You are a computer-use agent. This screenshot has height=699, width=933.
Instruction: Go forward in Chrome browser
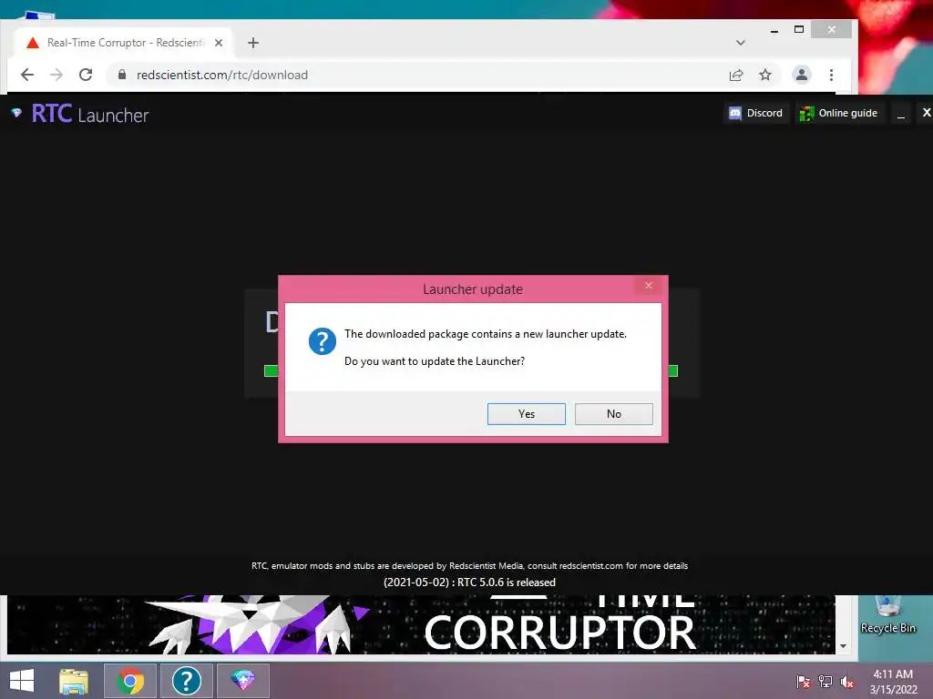pyautogui.click(x=56, y=75)
